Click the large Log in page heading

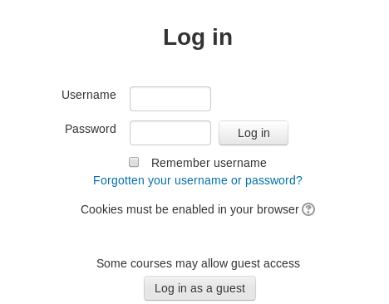point(198,37)
